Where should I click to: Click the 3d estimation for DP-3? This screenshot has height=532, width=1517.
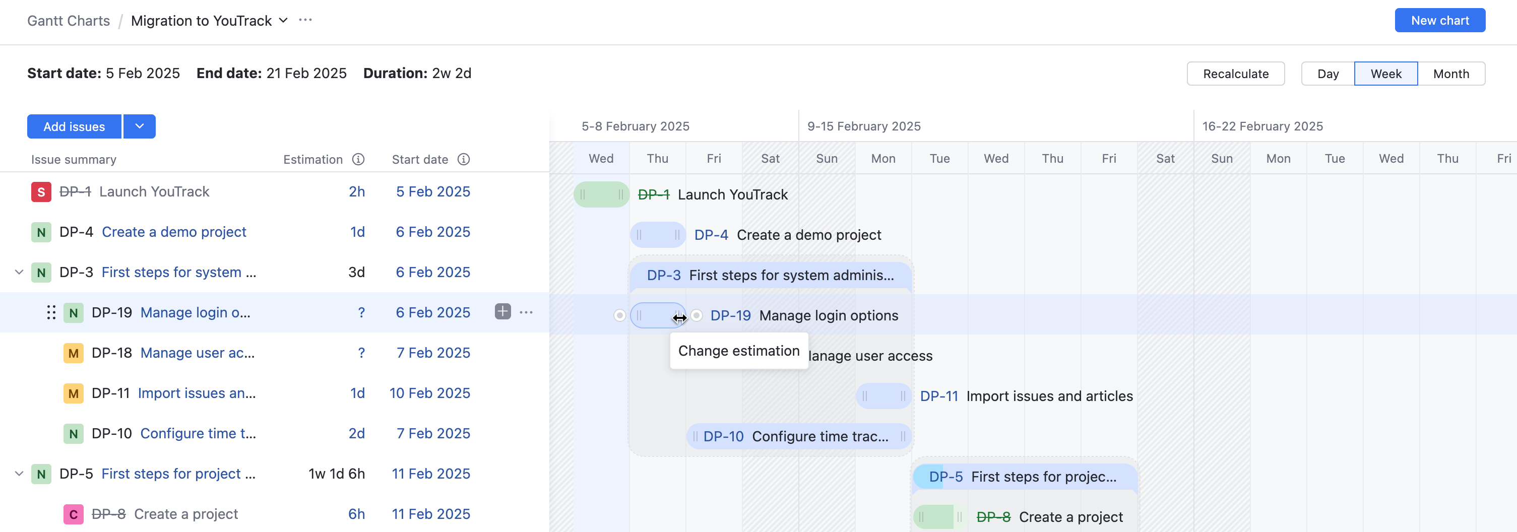click(x=356, y=273)
